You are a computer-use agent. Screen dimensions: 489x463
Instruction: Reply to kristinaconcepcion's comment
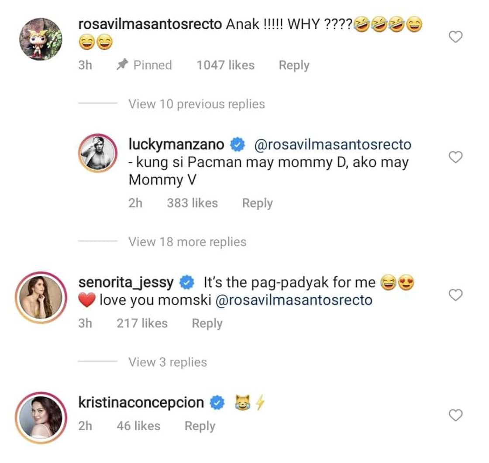(200, 426)
